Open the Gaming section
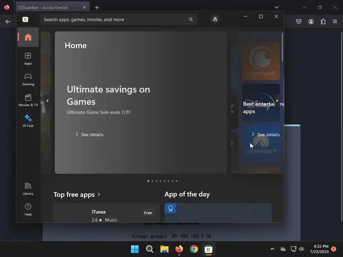Viewport: 343px width, 257px height. pyautogui.click(x=28, y=80)
